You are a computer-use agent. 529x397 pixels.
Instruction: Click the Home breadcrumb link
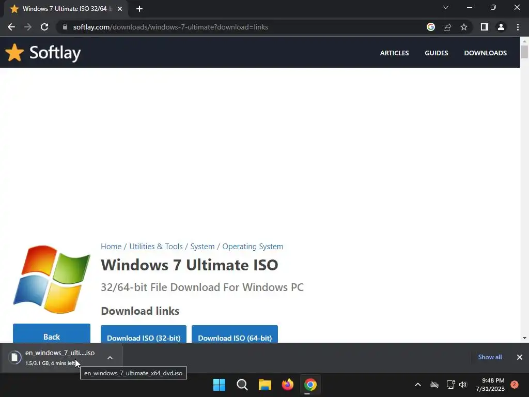point(111,247)
